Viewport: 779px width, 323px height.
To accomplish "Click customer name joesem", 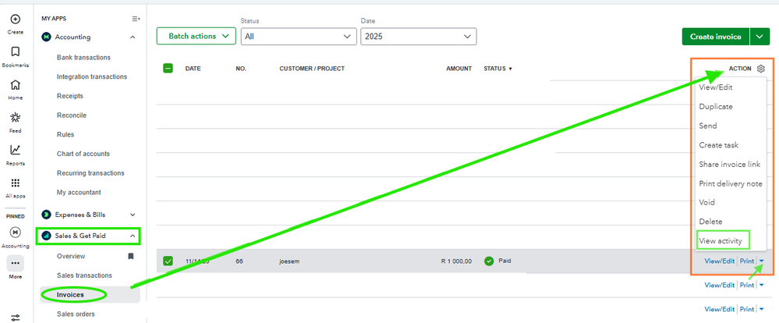I will click(289, 261).
